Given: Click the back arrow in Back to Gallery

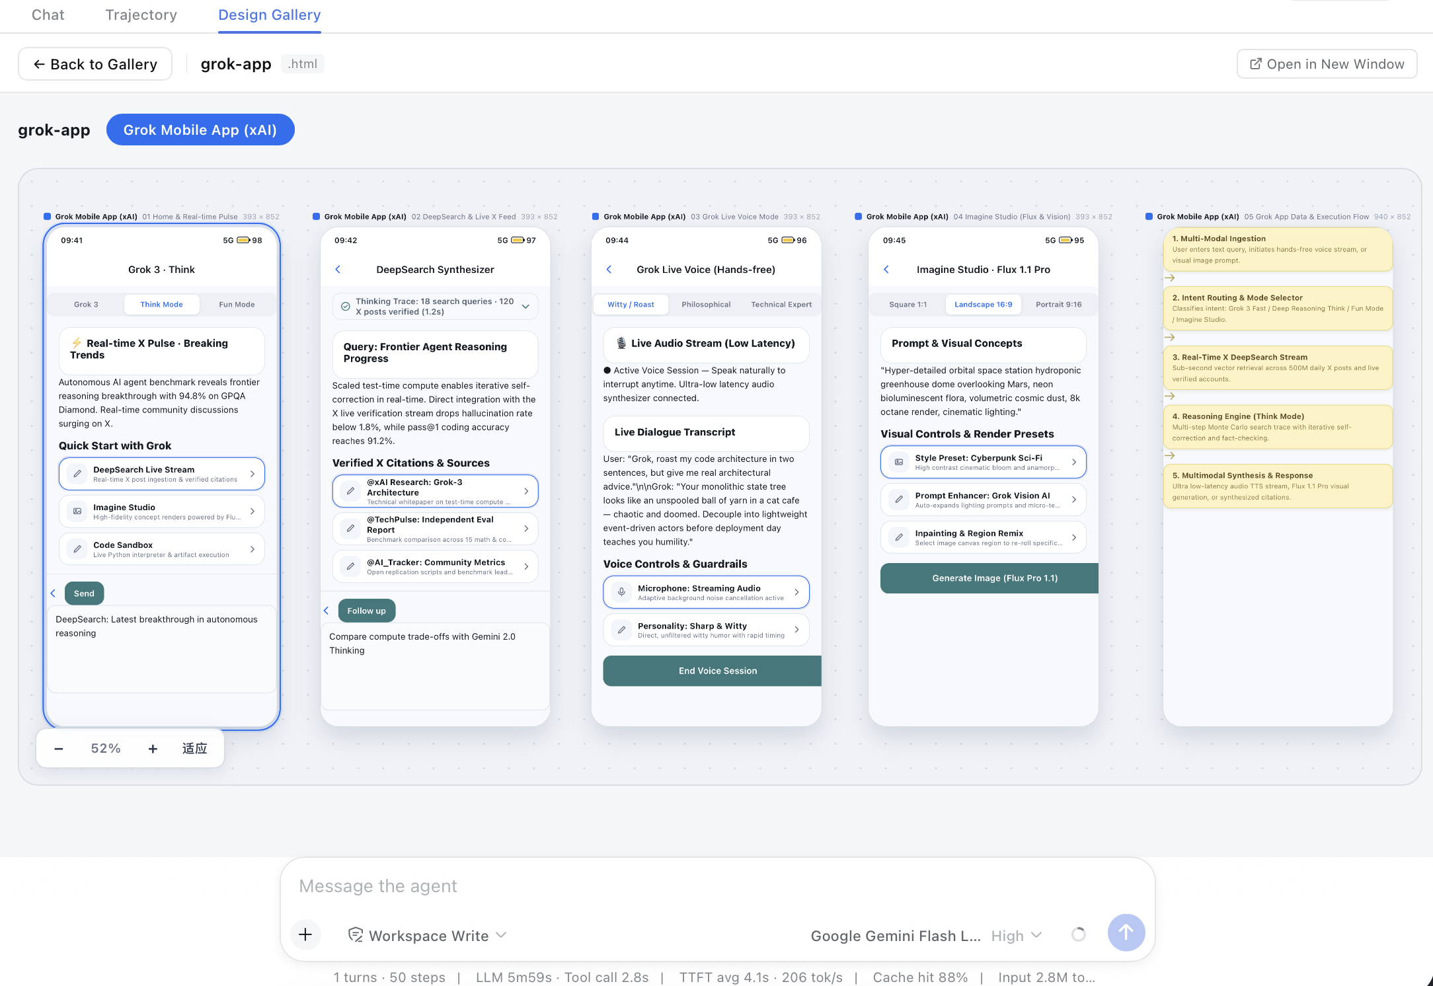Looking at the screenshot, I should tap(39, 64).
